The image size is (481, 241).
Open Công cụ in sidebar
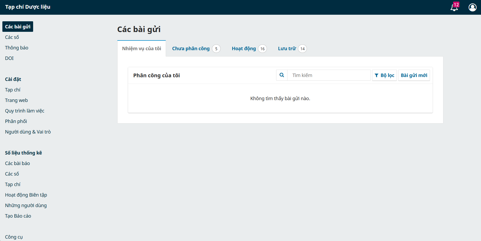(x=14, y=237)
